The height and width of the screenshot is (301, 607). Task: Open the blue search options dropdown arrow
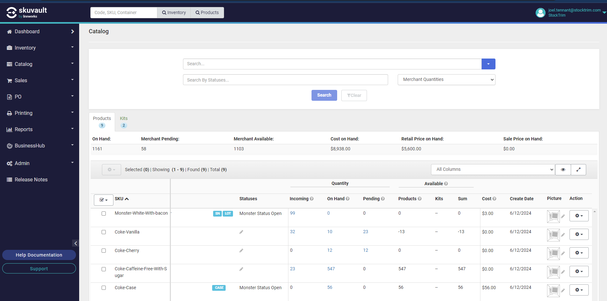pos(488,64)
